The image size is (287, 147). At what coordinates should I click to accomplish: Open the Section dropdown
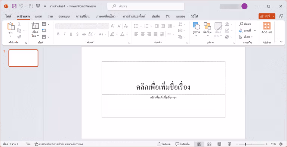[x=46, y=37]
